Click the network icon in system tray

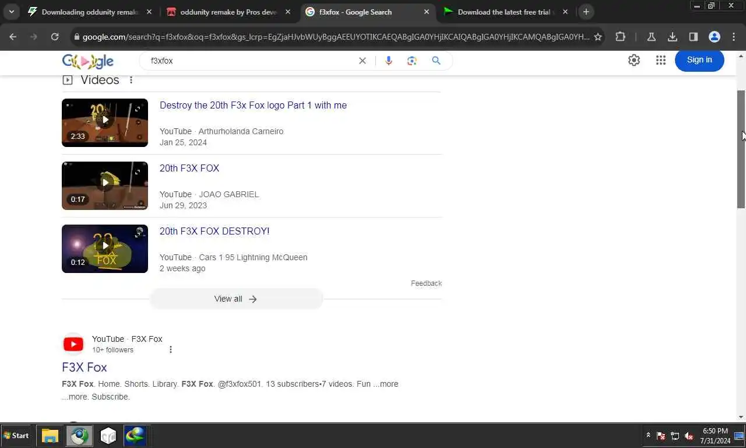(675, 436)
